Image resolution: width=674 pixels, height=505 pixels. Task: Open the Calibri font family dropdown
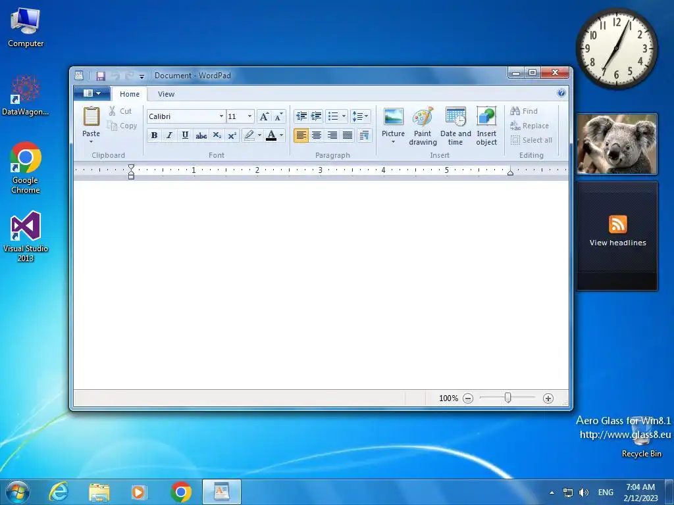[221, 116]
